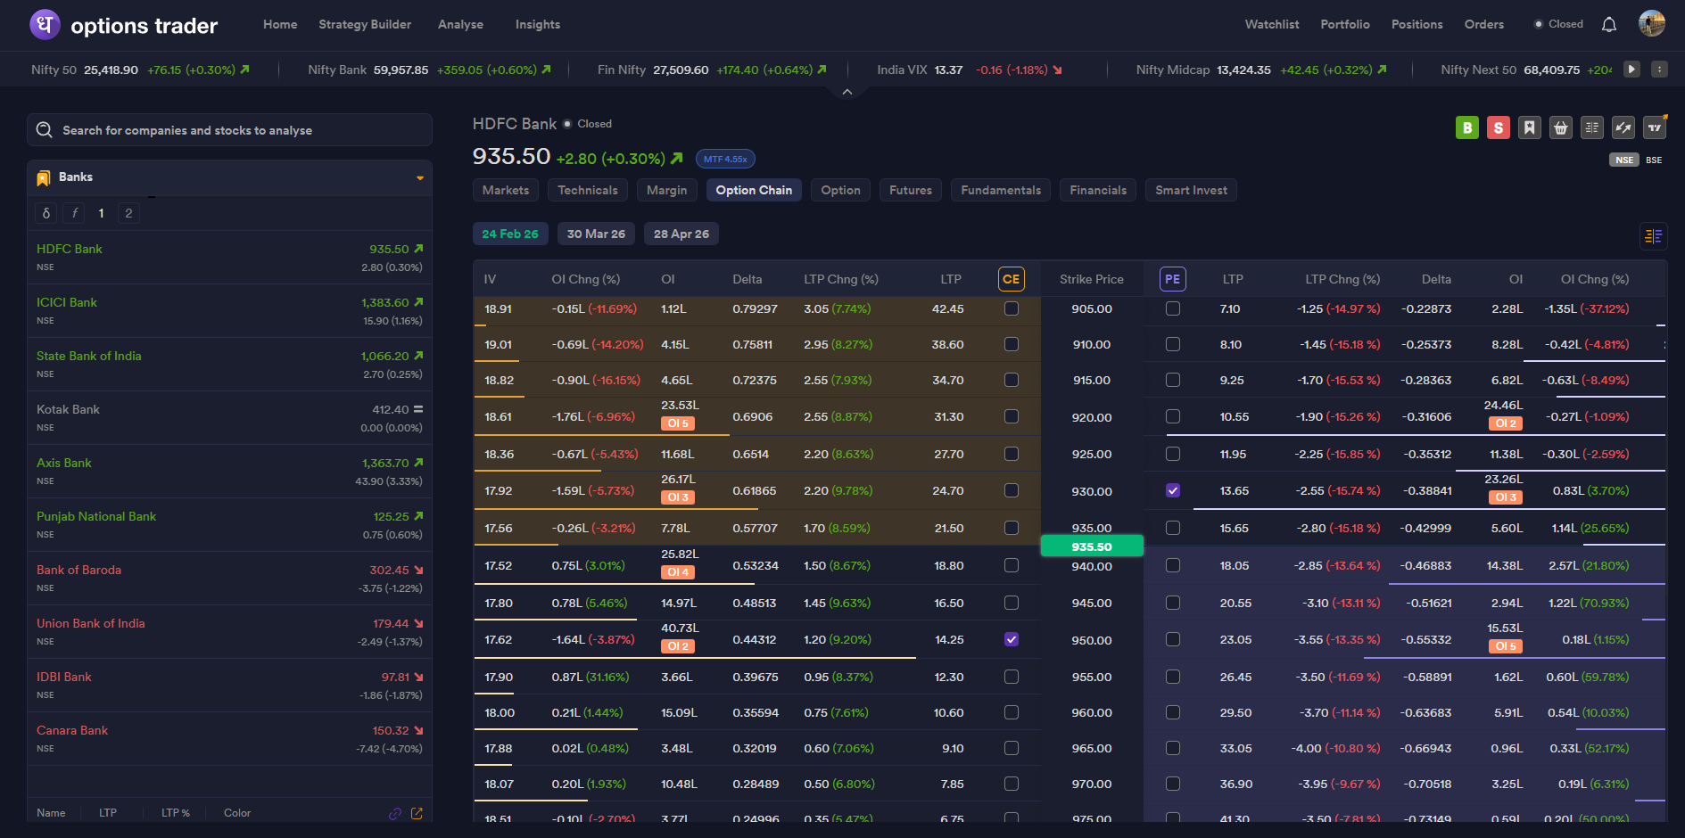This screenshot has height=838, width=1685.
Task: Add HDFC Bank to watchlist via bookmark icon
Action: click(x=1529, y=127)
